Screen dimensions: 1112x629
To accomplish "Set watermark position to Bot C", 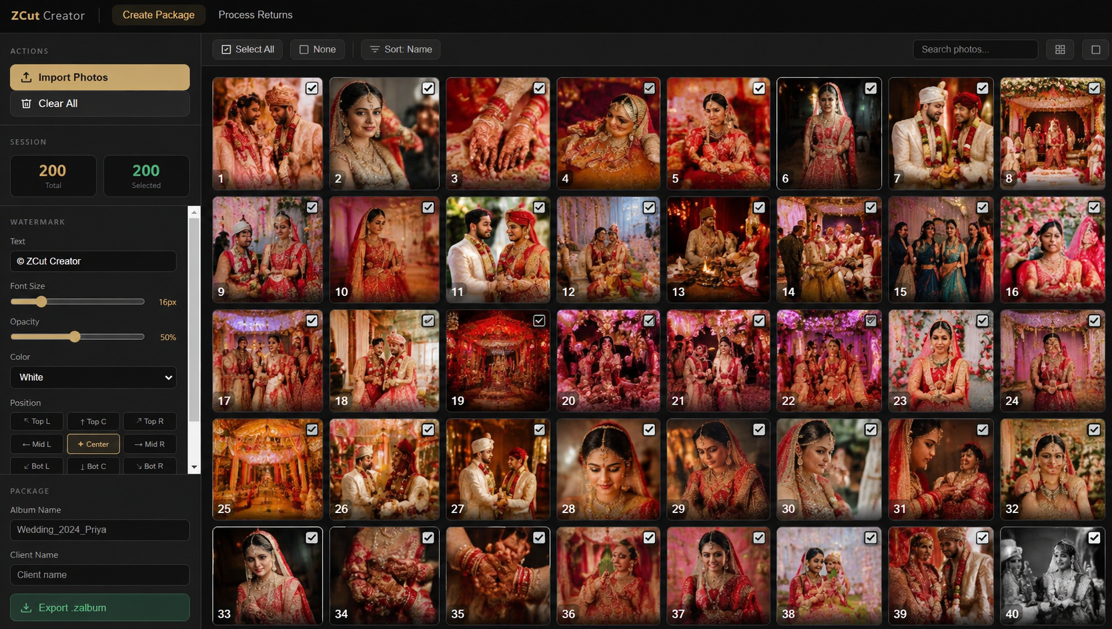I will tap(93, 466).
